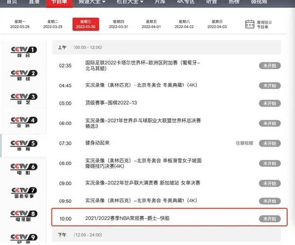The width and height of the screenshot is (295, 245).
Task: Click 未开始 button for 08:00 program
Action: click(270, 163)
